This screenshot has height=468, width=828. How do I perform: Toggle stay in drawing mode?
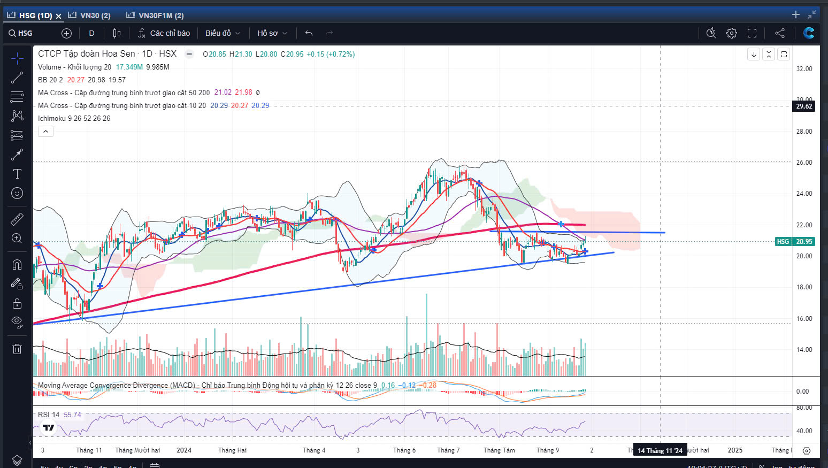click(17, 283)
